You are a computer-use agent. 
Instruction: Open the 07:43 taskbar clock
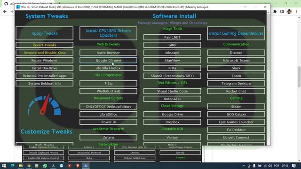(x=285, y=166)
